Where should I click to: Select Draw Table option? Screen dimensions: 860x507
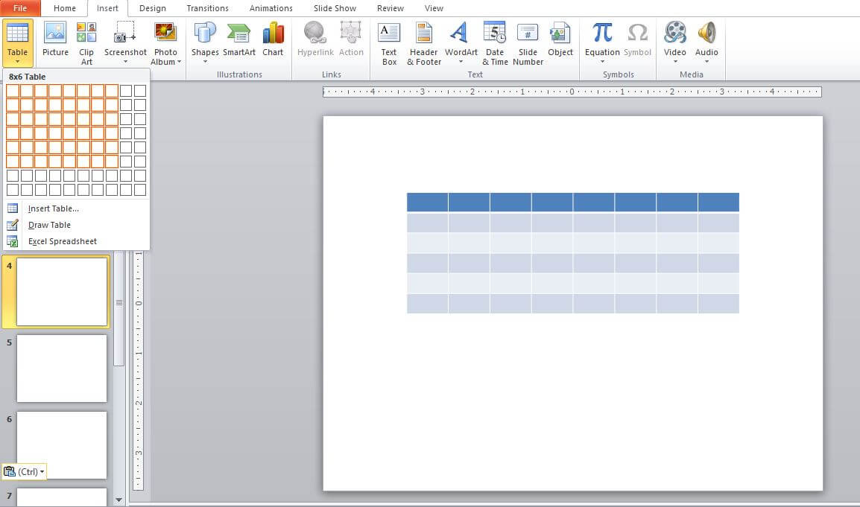click(x=49, y=225)
